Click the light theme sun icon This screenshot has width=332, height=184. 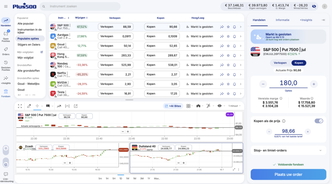tap(6, 148)
